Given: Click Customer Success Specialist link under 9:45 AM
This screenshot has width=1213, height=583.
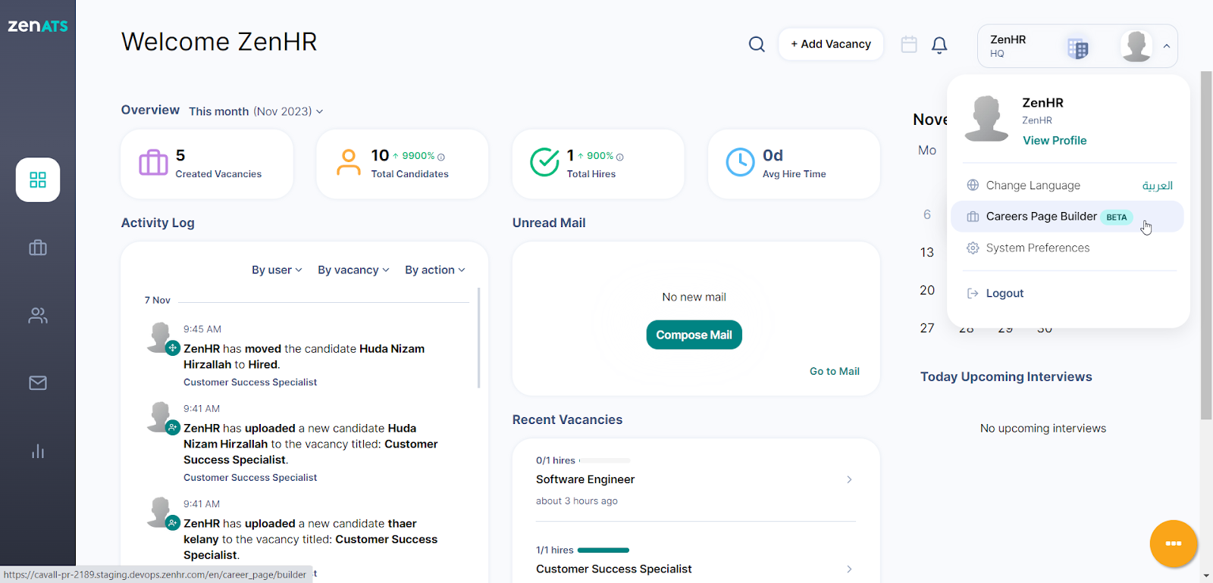Looking at the screenshot, I should (250, 382).
